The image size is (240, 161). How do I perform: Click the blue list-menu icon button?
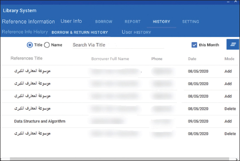coord(233,44)
